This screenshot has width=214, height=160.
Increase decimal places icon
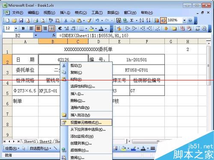67,29
